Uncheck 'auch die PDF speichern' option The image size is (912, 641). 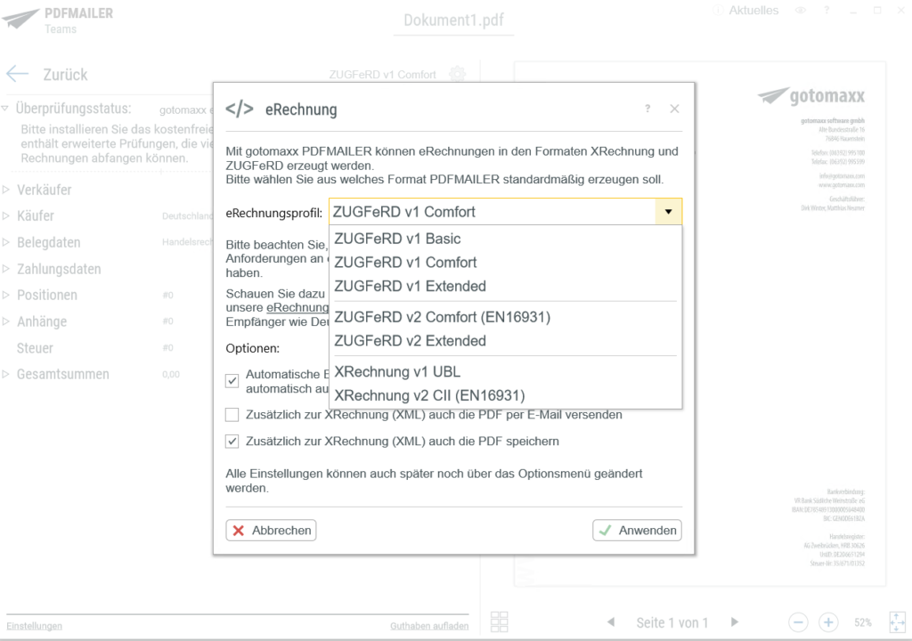click(x=232, y=442)
